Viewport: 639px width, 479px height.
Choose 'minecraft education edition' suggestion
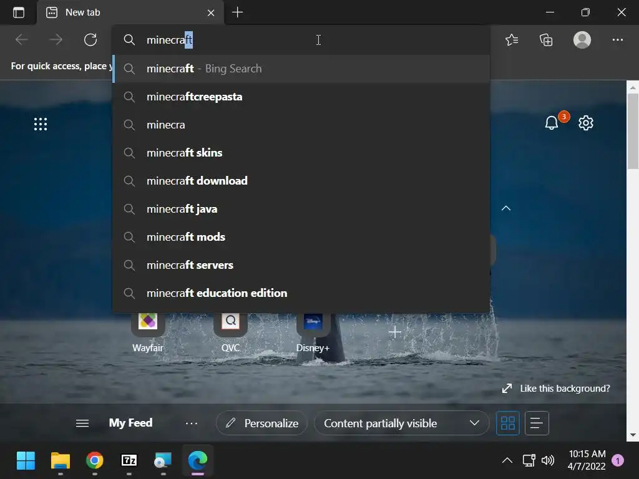(301, 293)
